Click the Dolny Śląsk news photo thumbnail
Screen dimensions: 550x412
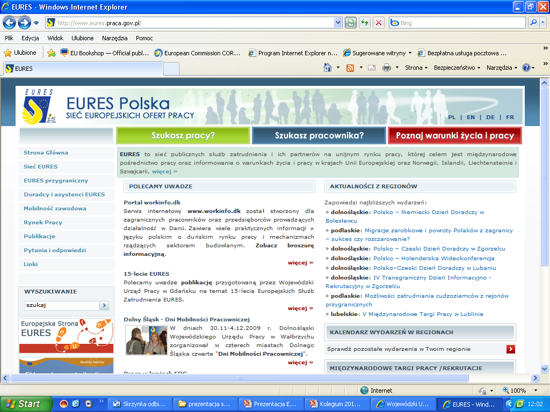point(147,340)
